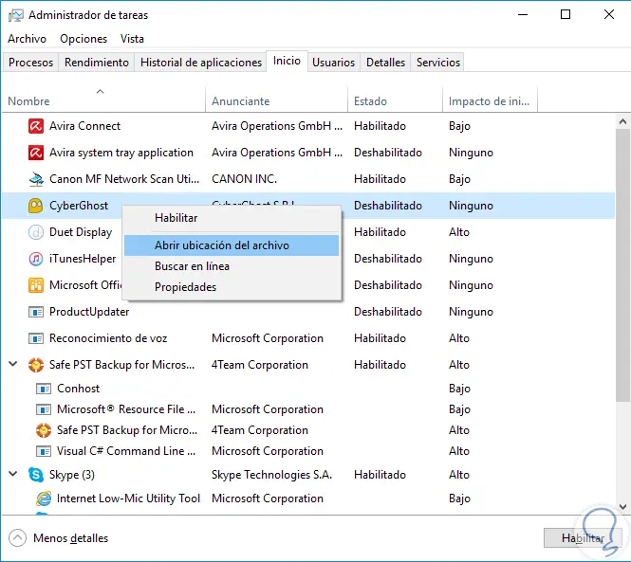Click the Task Manager title bar icon
Screen dimensions: 631x562
pyautogui.click(x=16, y=15)
